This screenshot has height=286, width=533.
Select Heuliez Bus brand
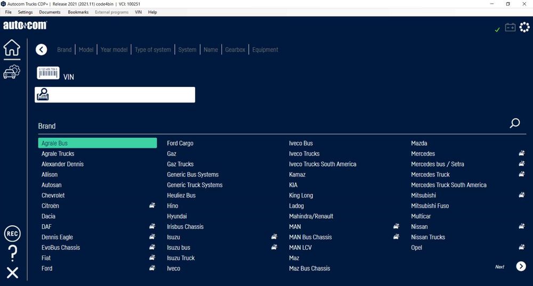click(181, 195)
